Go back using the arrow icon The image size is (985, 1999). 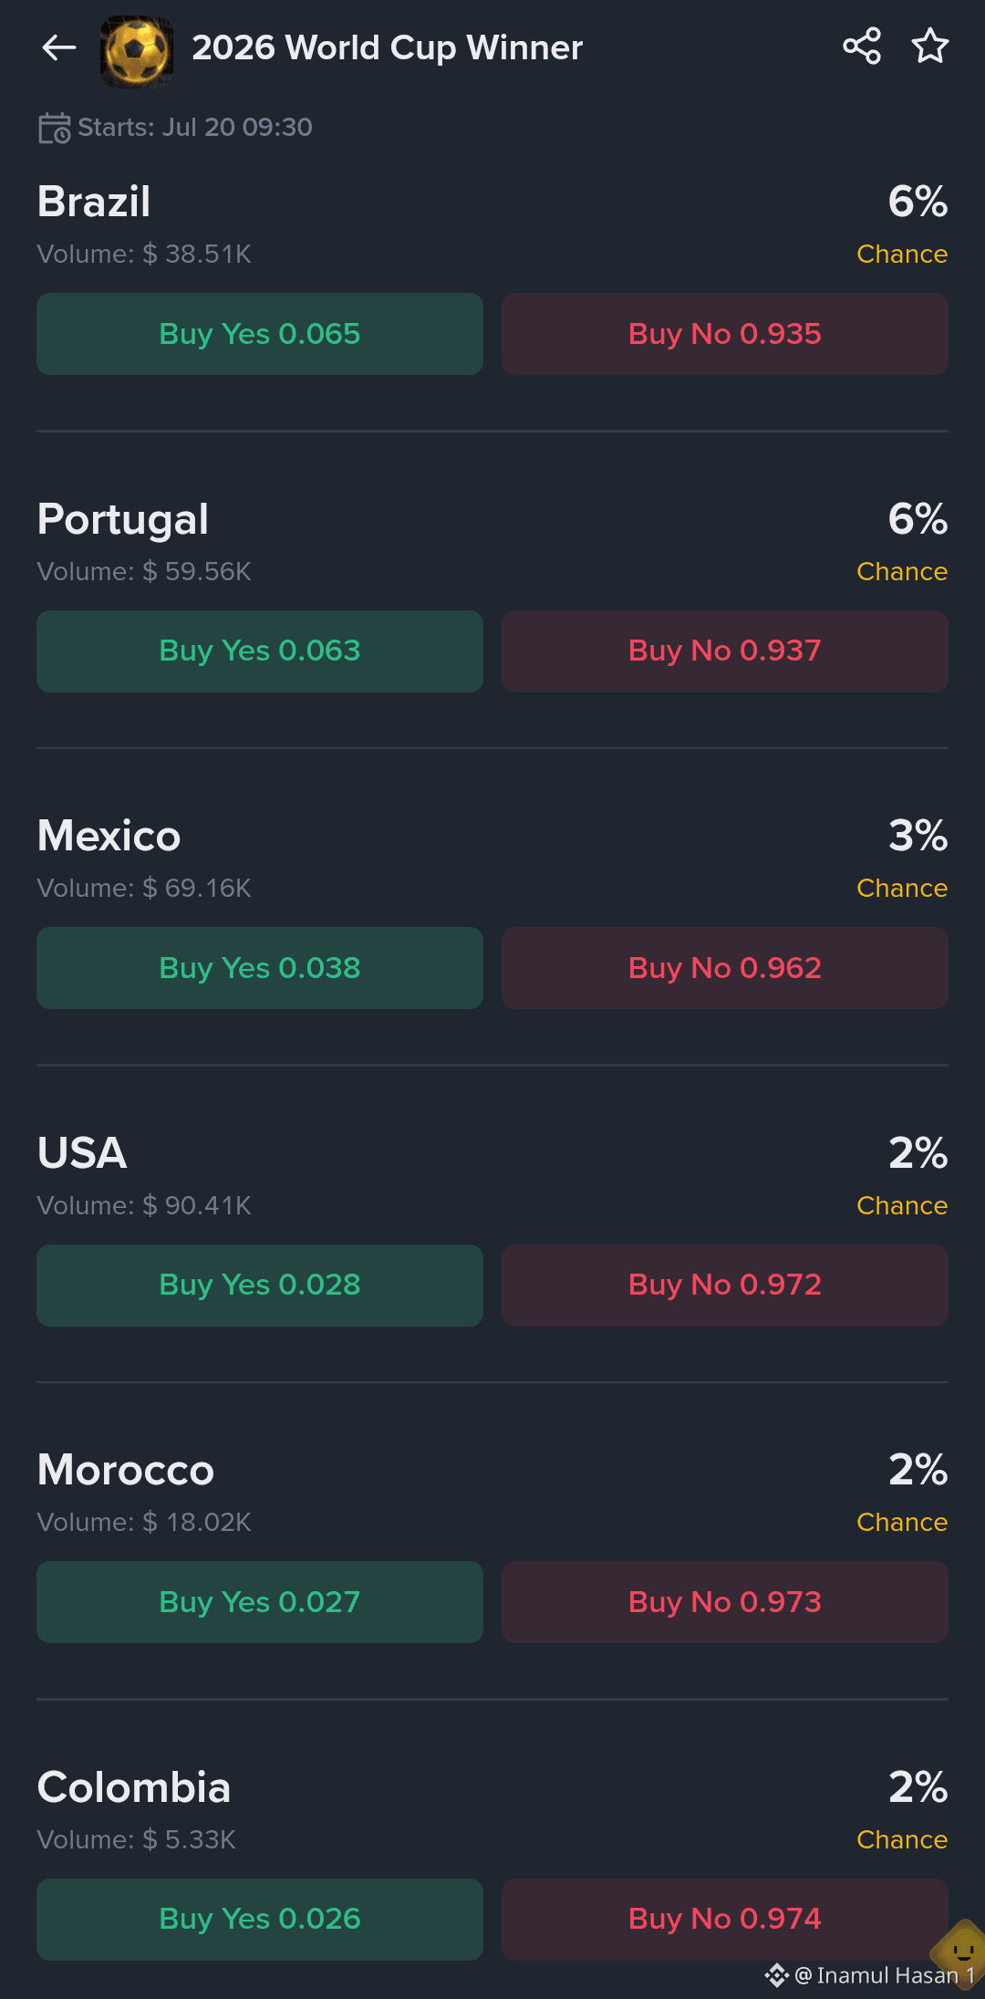click(59, 47)
